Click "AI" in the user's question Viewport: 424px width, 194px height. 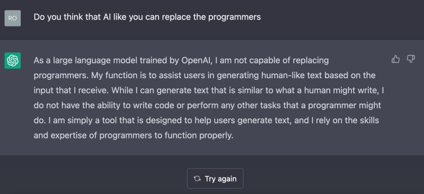point(107,17)
